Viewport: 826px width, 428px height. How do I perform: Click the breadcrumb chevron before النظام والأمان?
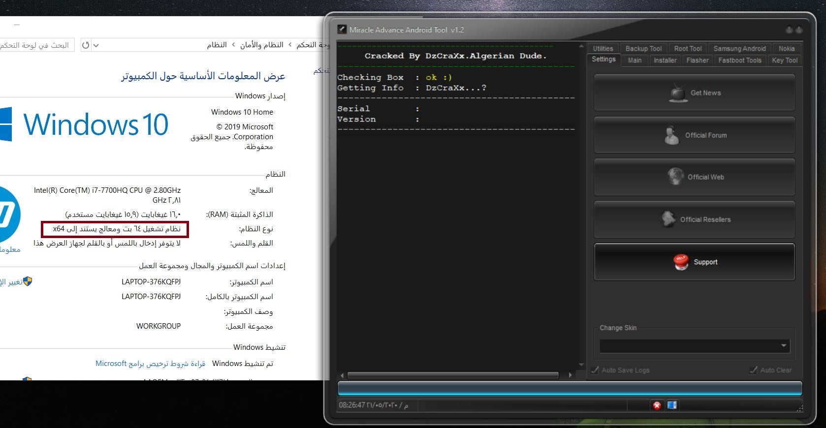290,45
